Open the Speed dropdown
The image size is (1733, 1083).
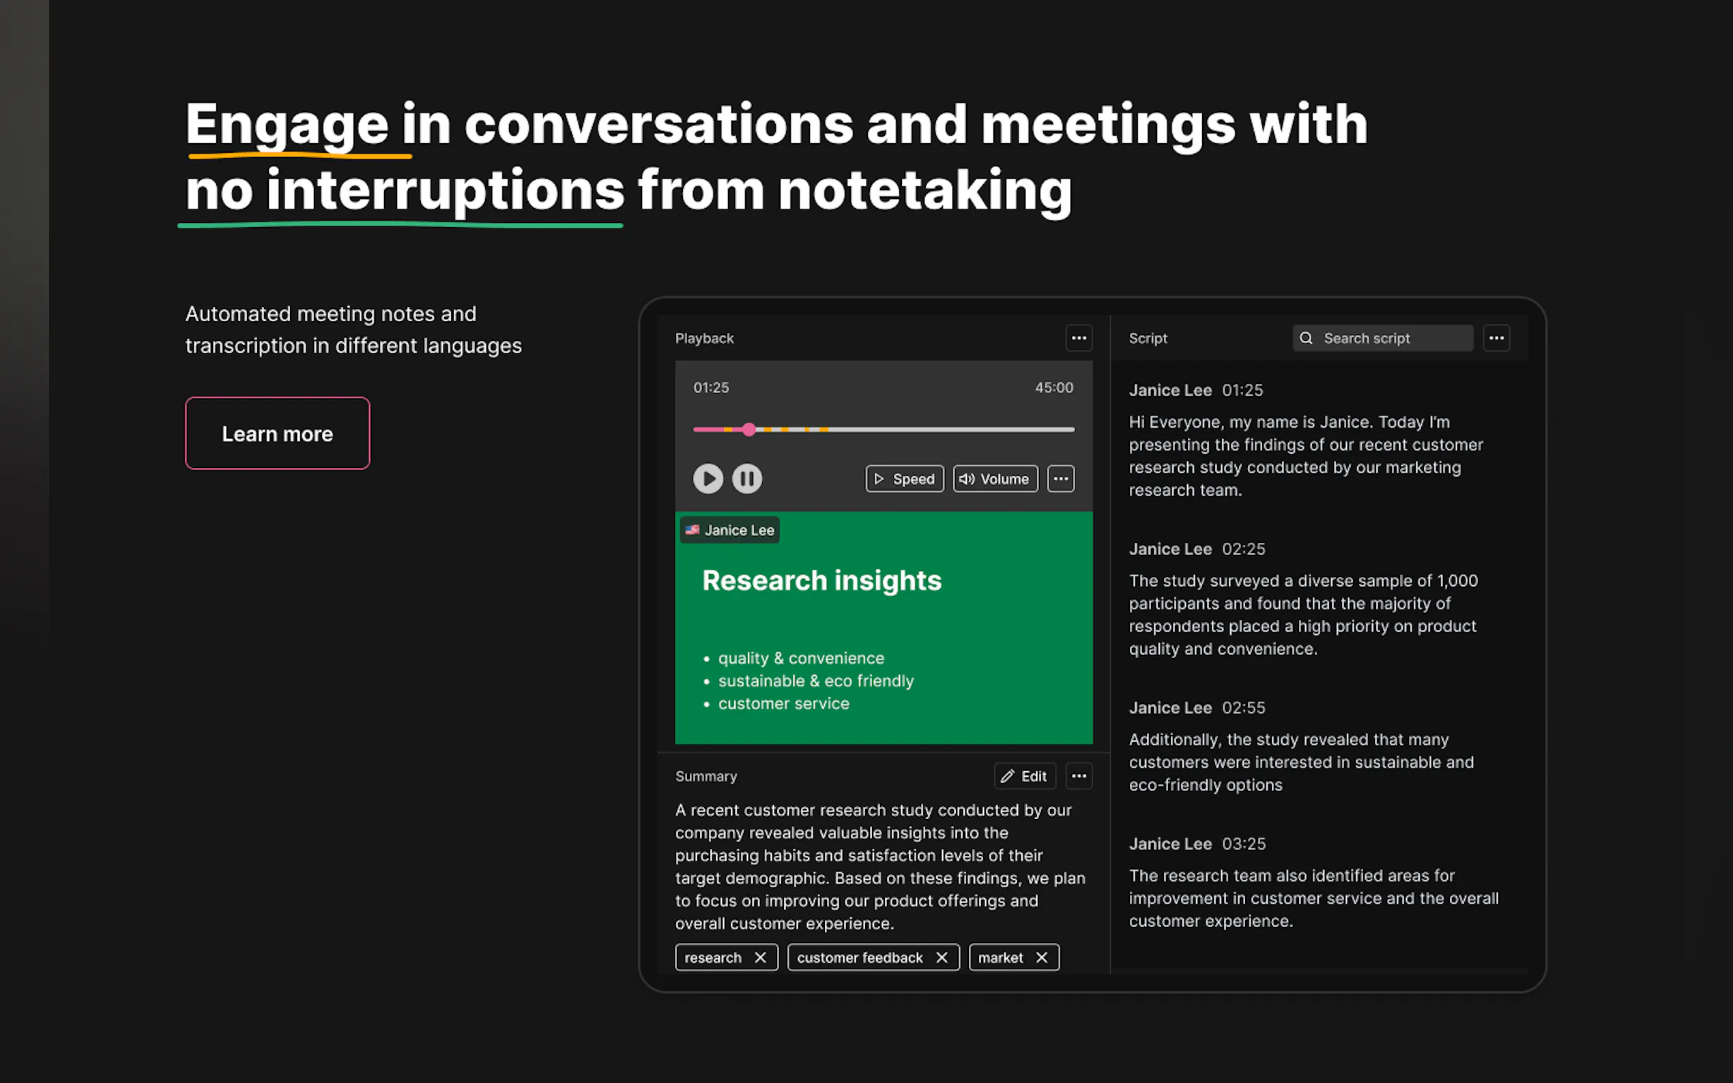pos(904,479)
